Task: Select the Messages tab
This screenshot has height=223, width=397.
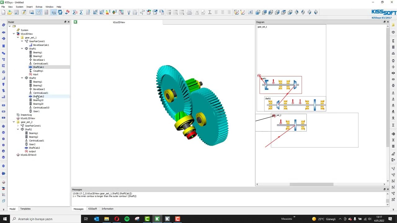Action: tap(78, 209)
